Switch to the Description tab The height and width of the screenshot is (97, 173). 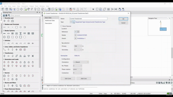point(48,23)
